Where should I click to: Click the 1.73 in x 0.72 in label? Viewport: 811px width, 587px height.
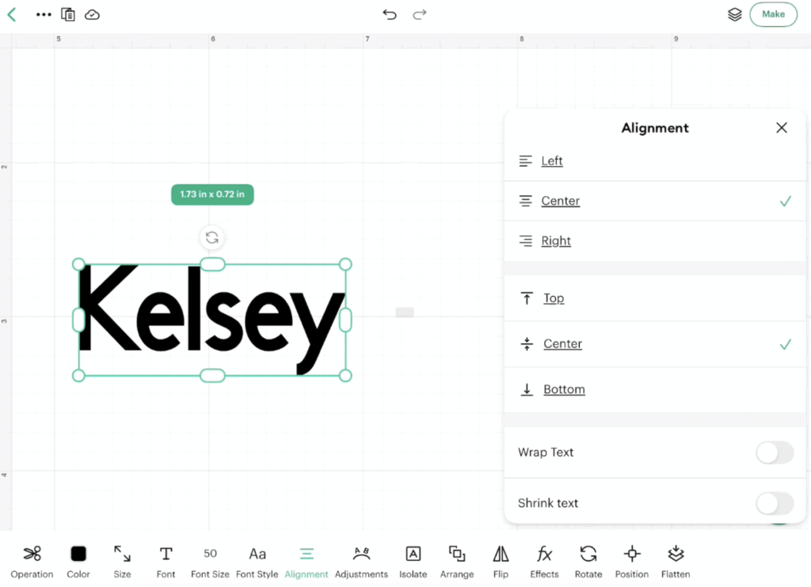pyautogui.click(x=212, y=195)
